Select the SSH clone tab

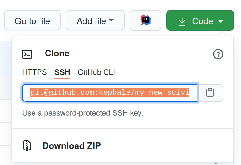coord(62,72)
